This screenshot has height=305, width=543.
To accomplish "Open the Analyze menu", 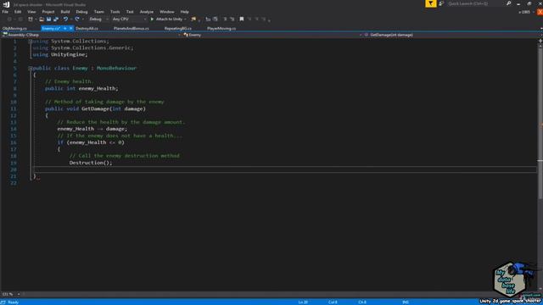I will 147,12.
